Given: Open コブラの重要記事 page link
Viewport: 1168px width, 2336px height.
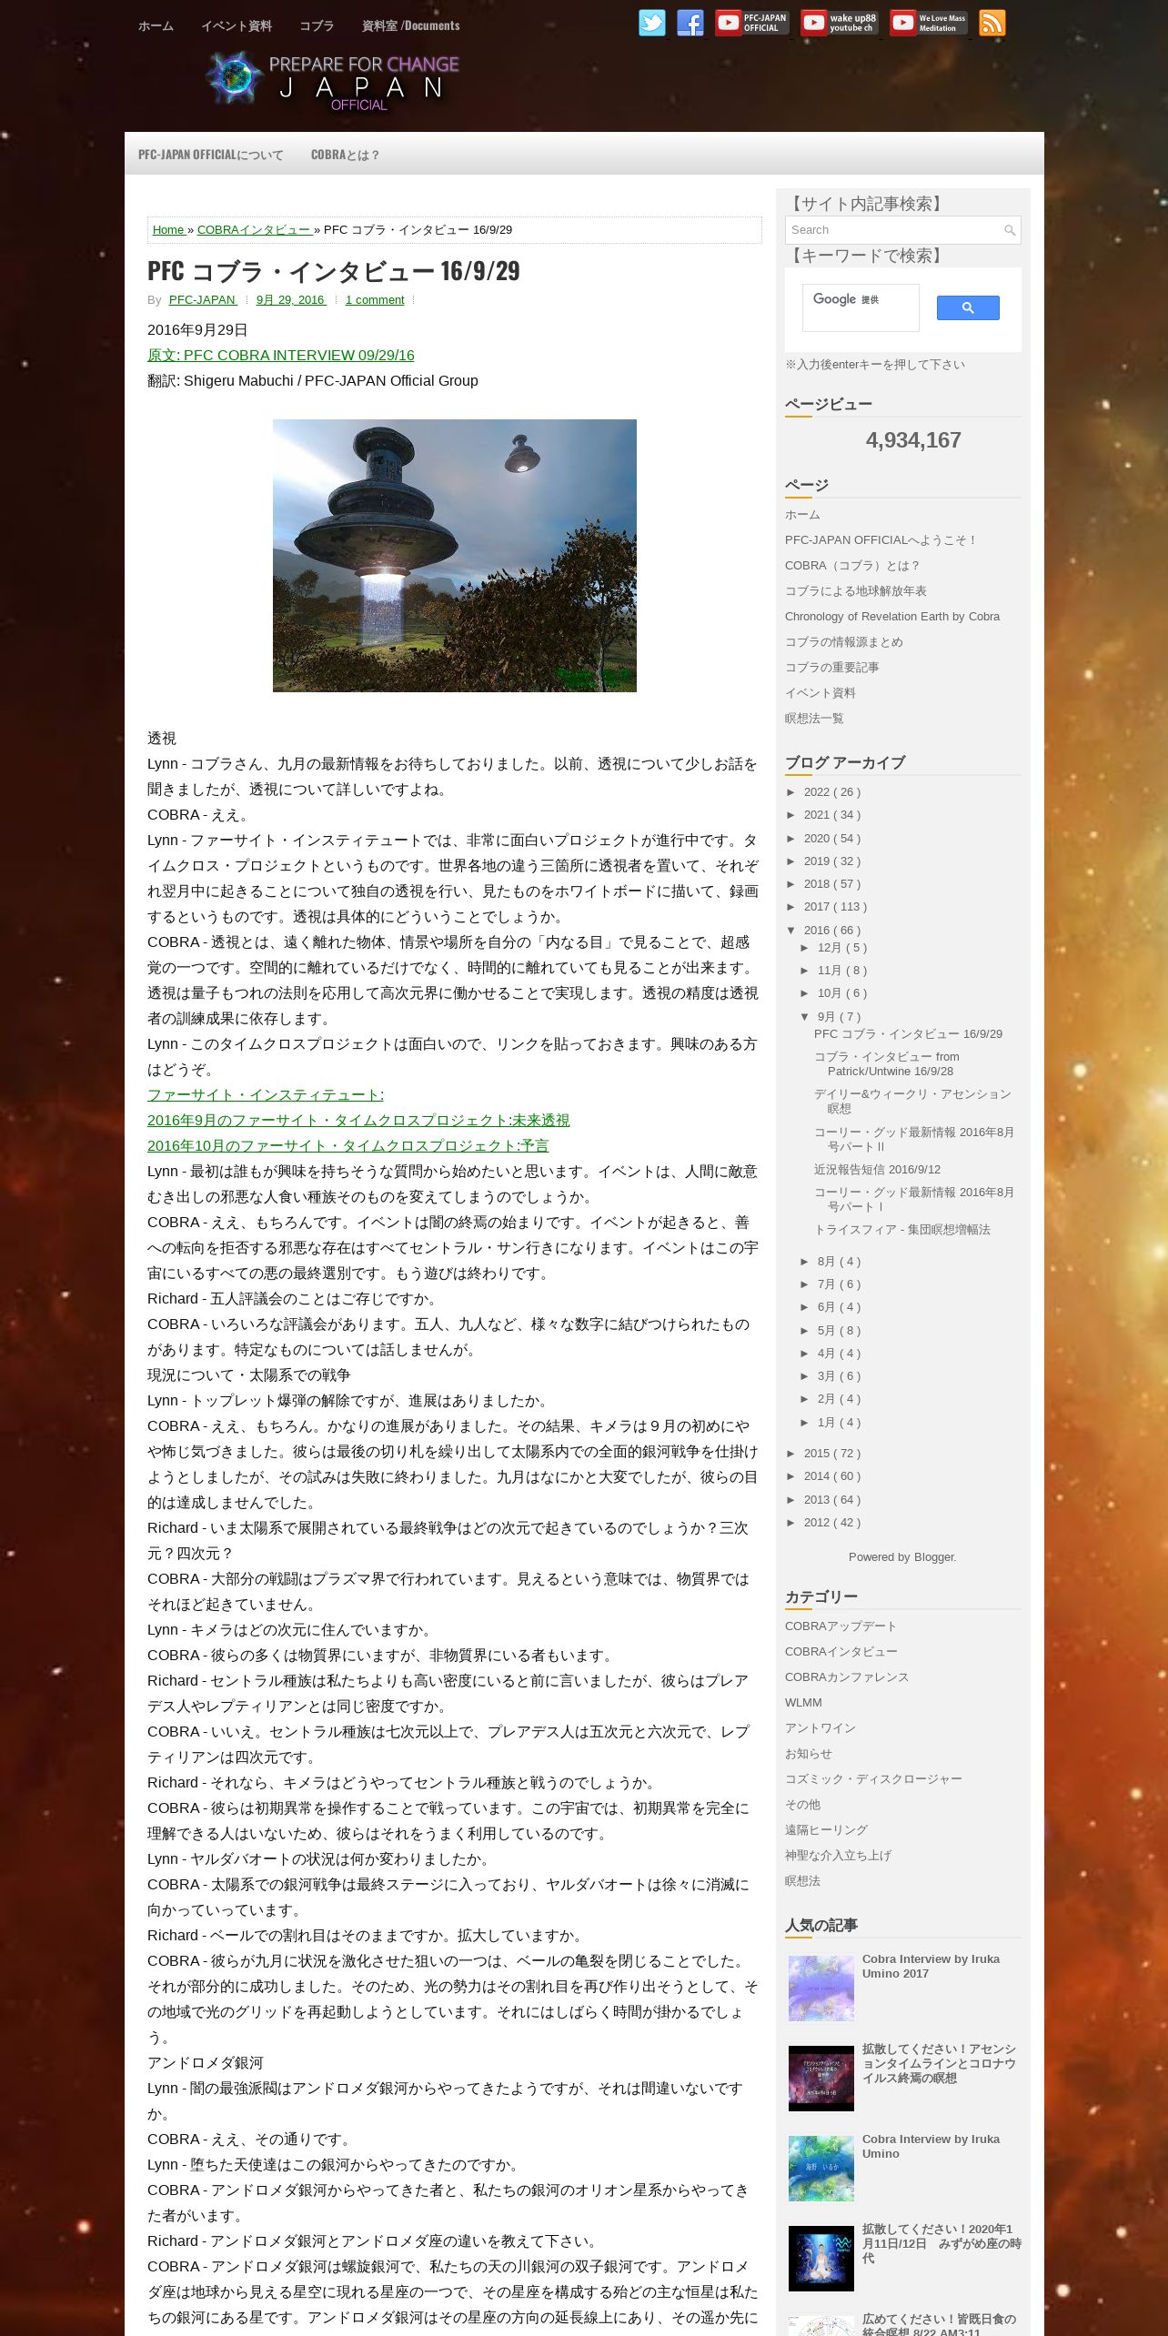Looking at the screenshot, I should click(832, 668).
